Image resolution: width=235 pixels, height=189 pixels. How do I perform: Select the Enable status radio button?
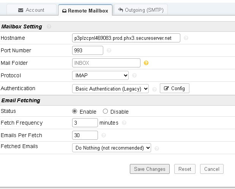[x=75, y=111]
